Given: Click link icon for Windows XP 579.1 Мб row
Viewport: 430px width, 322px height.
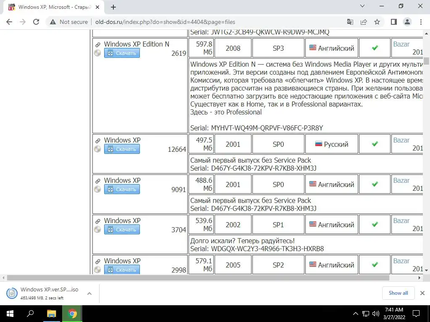Looking at the screenshot, I should [x=97, y=262].
